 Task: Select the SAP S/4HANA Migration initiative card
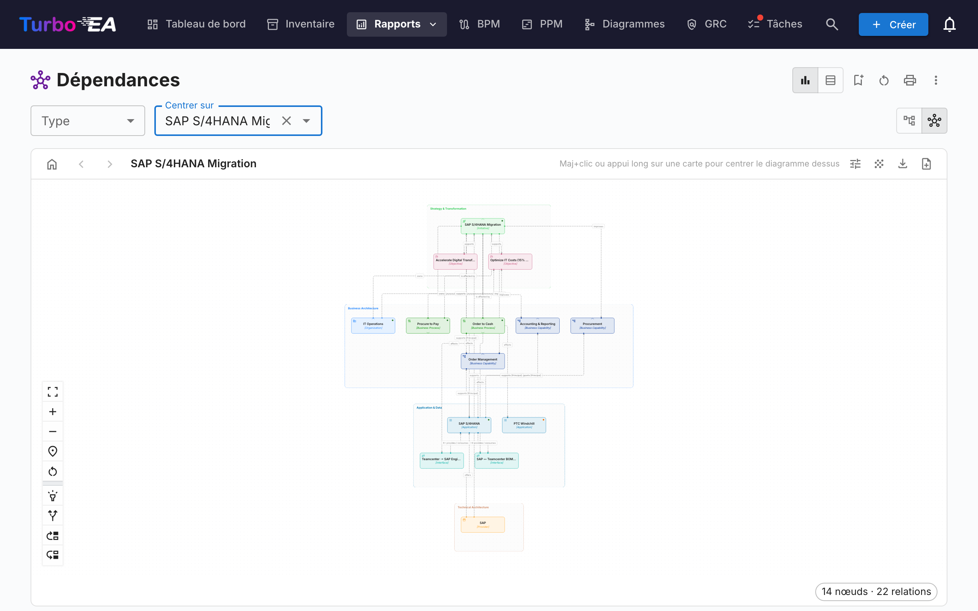coord(483,226)
